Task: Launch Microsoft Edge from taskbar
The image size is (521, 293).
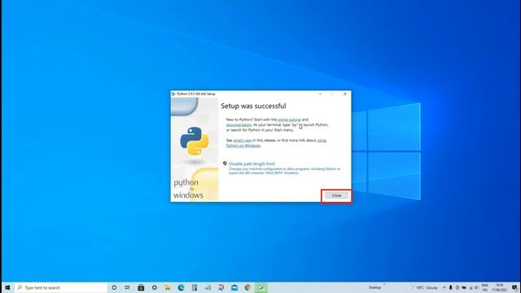Action: [181, 287]
